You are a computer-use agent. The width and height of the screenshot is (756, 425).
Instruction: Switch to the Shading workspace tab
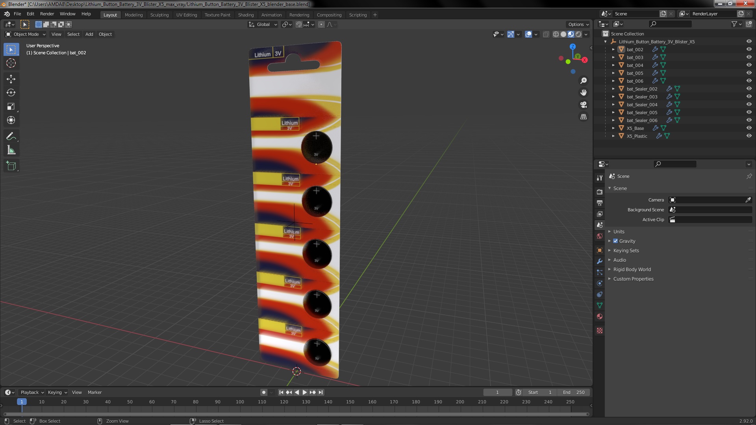coord(246,15)
